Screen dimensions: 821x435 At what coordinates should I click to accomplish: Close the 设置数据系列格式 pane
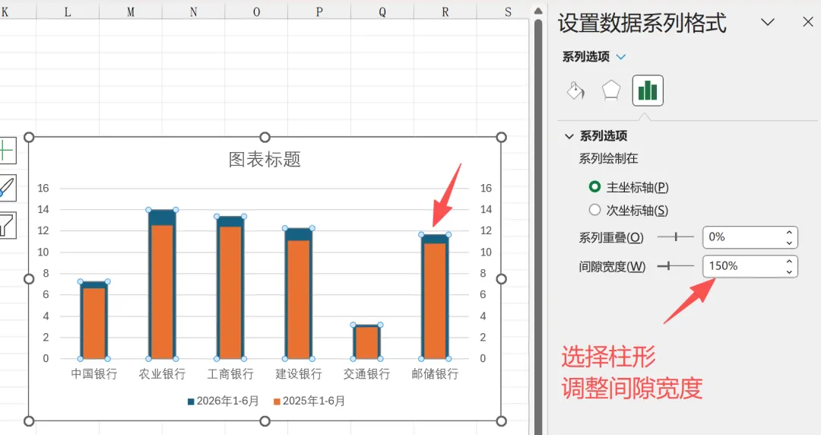pos(808,22)
